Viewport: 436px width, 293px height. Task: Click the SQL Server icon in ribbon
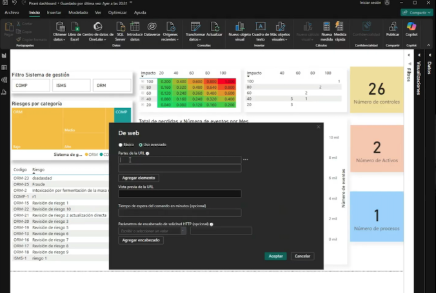coord(119,26)
